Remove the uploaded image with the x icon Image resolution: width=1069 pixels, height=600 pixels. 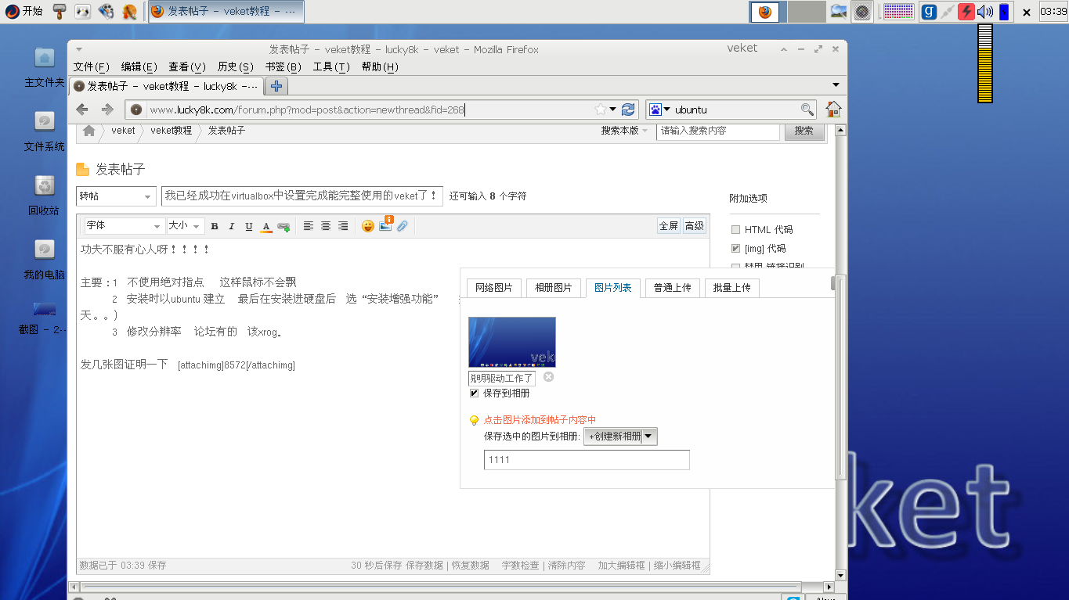(x=548, y=377)
